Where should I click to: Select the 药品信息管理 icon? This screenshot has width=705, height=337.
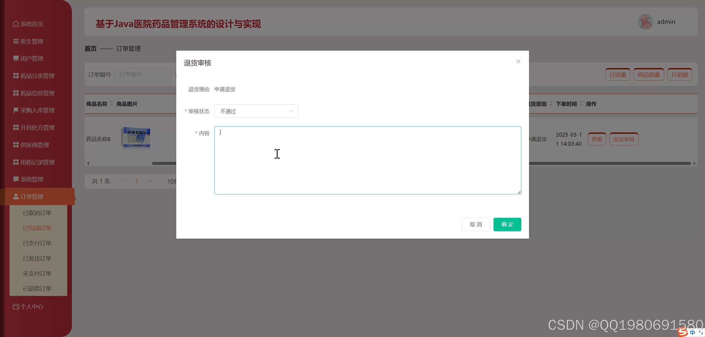pos(16,93)
